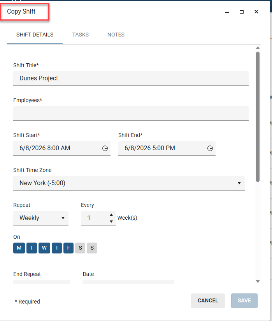Click the scrollbar down arrow
272x321 pixels.
[x=258, y=281]
